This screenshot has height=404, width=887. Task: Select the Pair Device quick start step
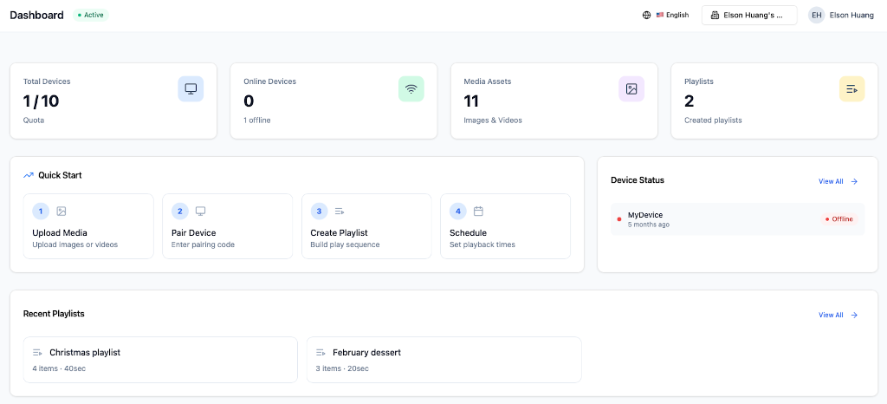tap(228, 226)
